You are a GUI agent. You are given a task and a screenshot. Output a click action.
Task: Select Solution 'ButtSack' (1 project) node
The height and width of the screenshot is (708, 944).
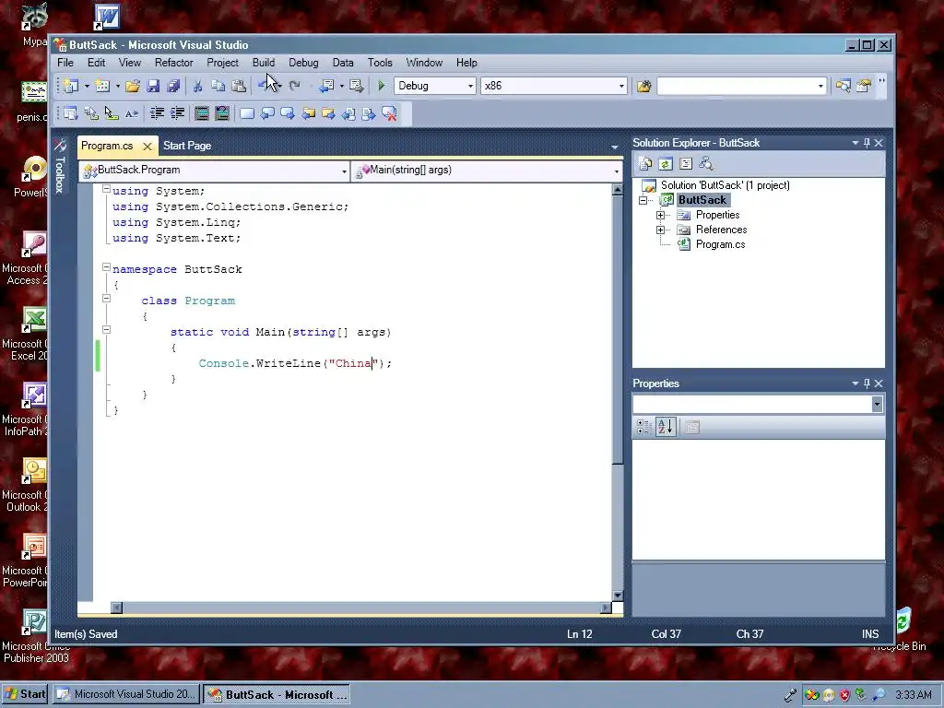pyautogui.click(x=725, y=185)
